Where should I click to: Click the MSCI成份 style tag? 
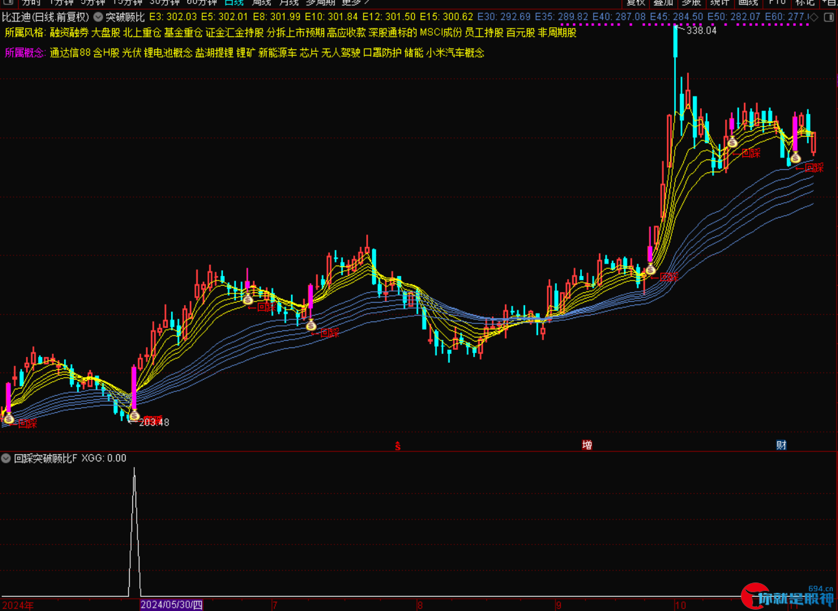pos(441,32)
